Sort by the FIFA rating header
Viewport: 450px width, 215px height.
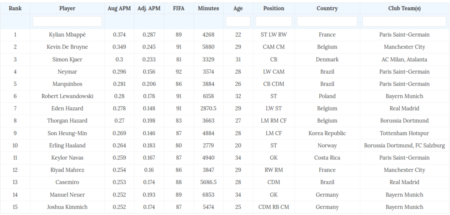[179, 8]
